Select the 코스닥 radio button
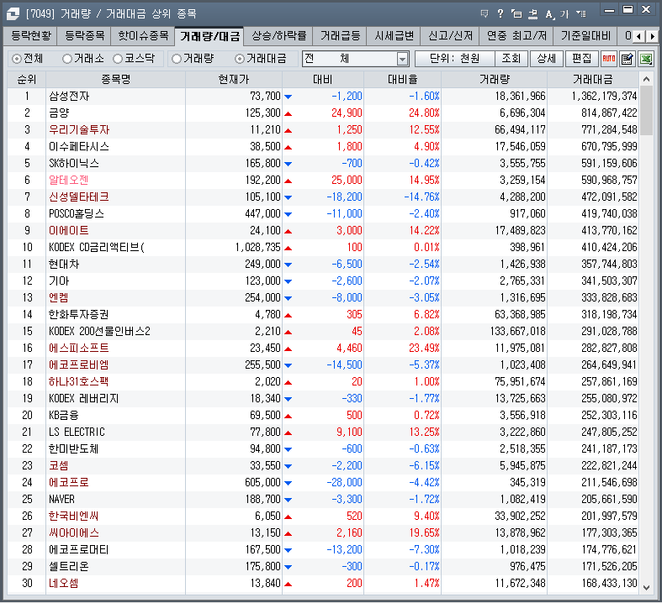 pos(118,59)
